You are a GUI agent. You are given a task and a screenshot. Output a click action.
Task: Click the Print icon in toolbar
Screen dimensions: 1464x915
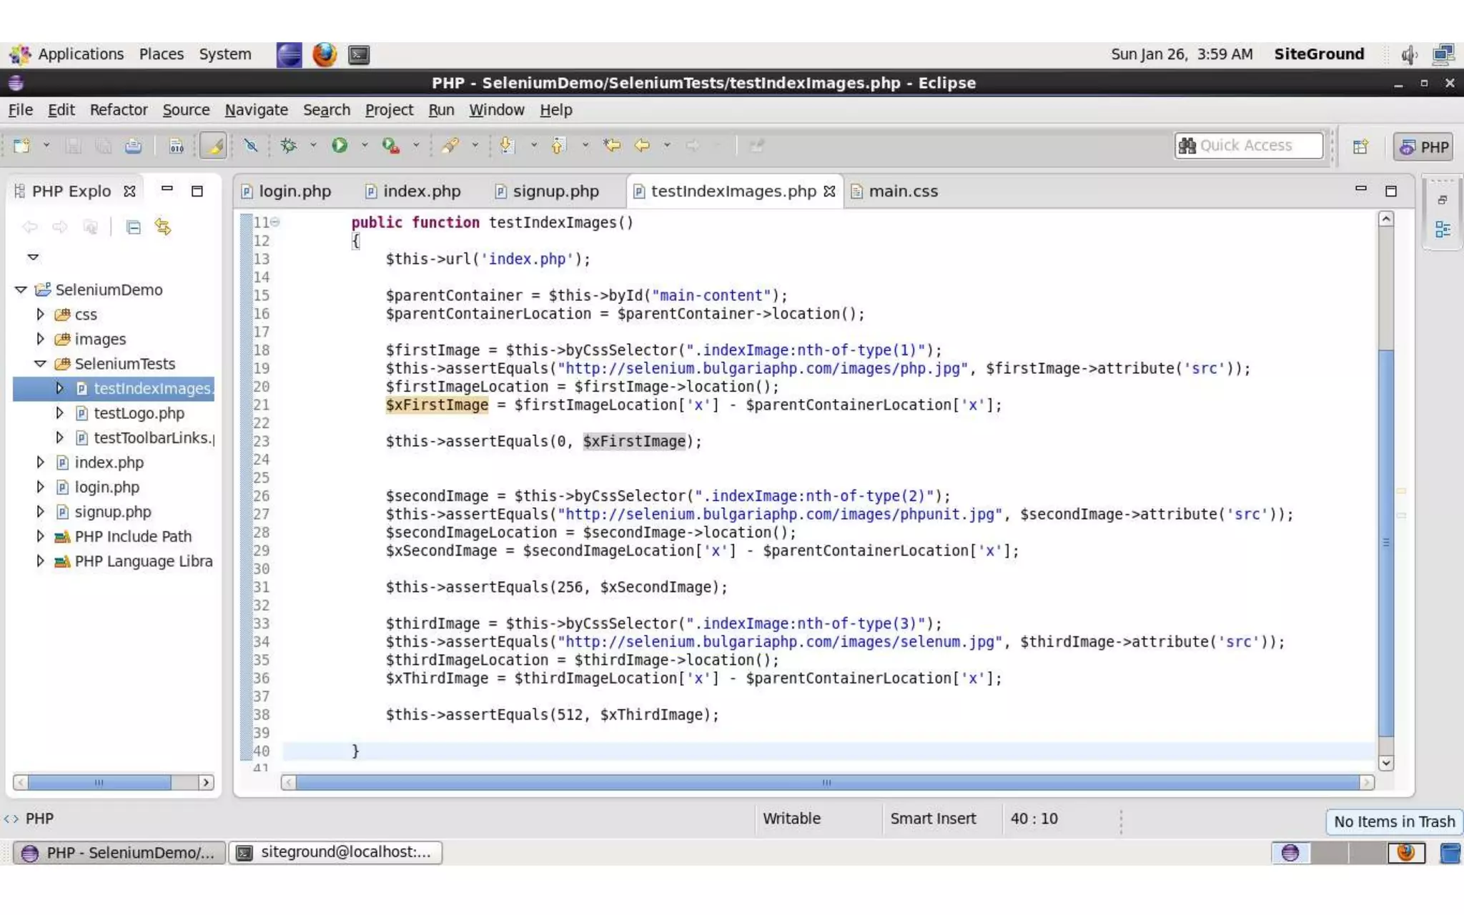(133, 146)
